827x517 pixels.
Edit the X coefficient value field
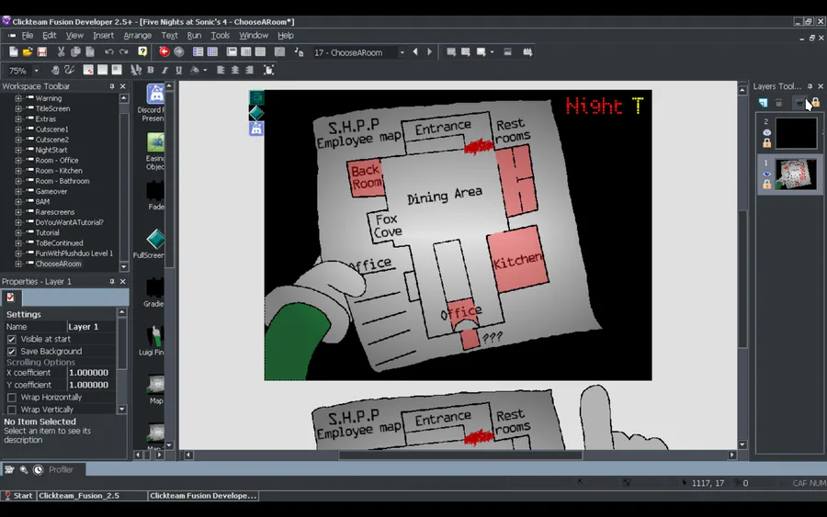(x=91, y=373)
